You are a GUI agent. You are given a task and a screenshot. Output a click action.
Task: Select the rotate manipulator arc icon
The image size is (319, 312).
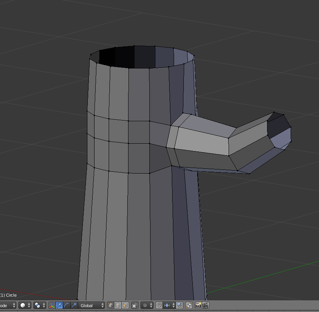[66, 305]
